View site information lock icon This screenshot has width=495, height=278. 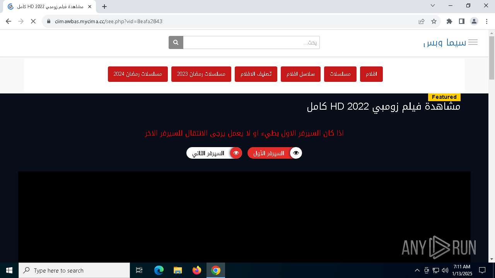point(49,21)
